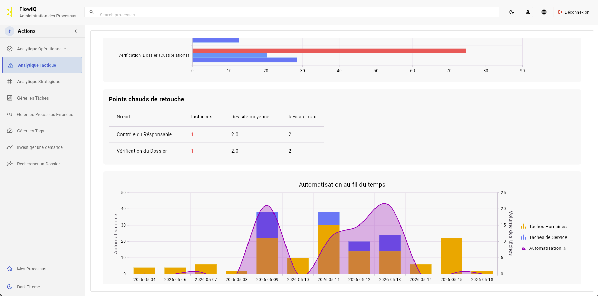598x296 pixels.
Task: Click the FlowiQ logo icon
Action: 10,12
